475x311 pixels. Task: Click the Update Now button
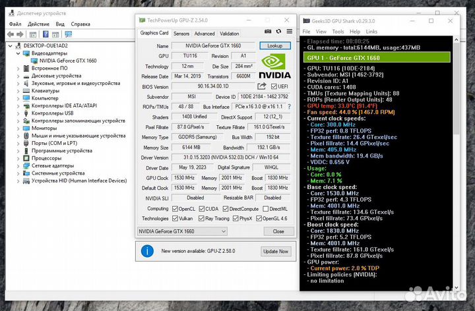pos(276,252)
